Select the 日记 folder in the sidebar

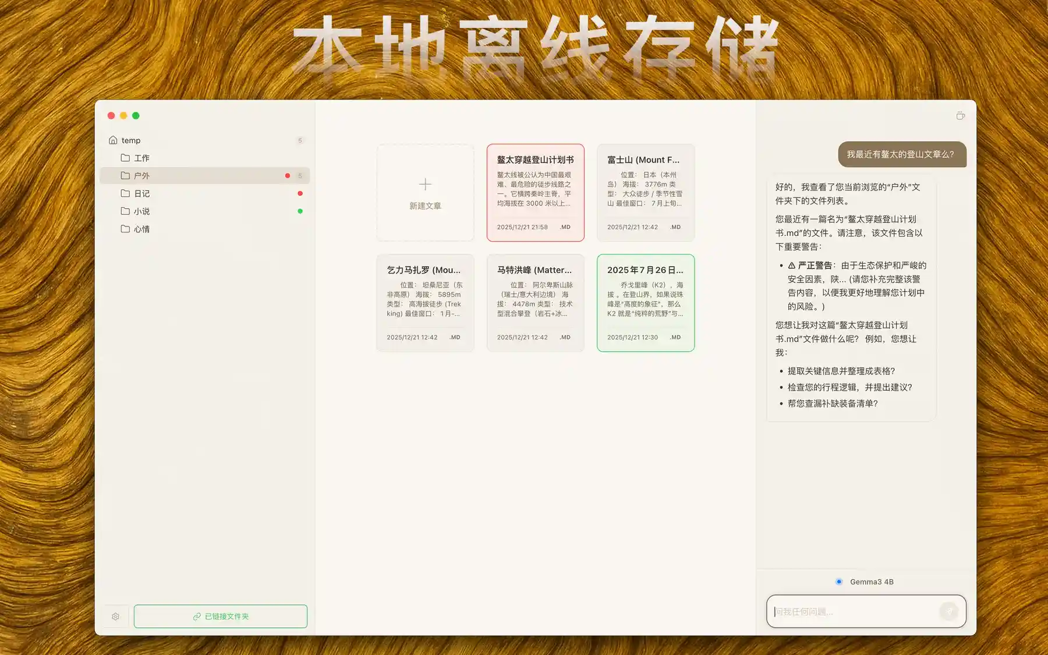(141, 193)
